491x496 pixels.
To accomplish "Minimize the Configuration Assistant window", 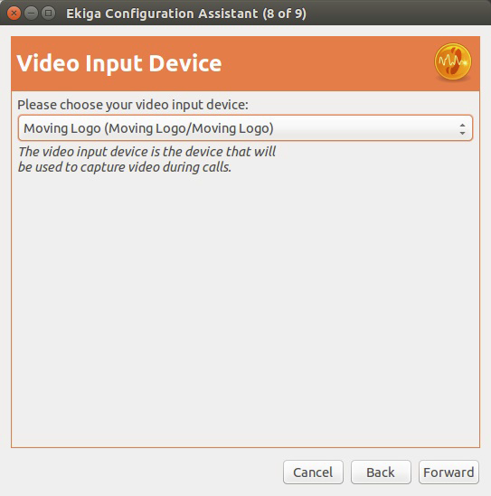I will [x=31, y=14].
